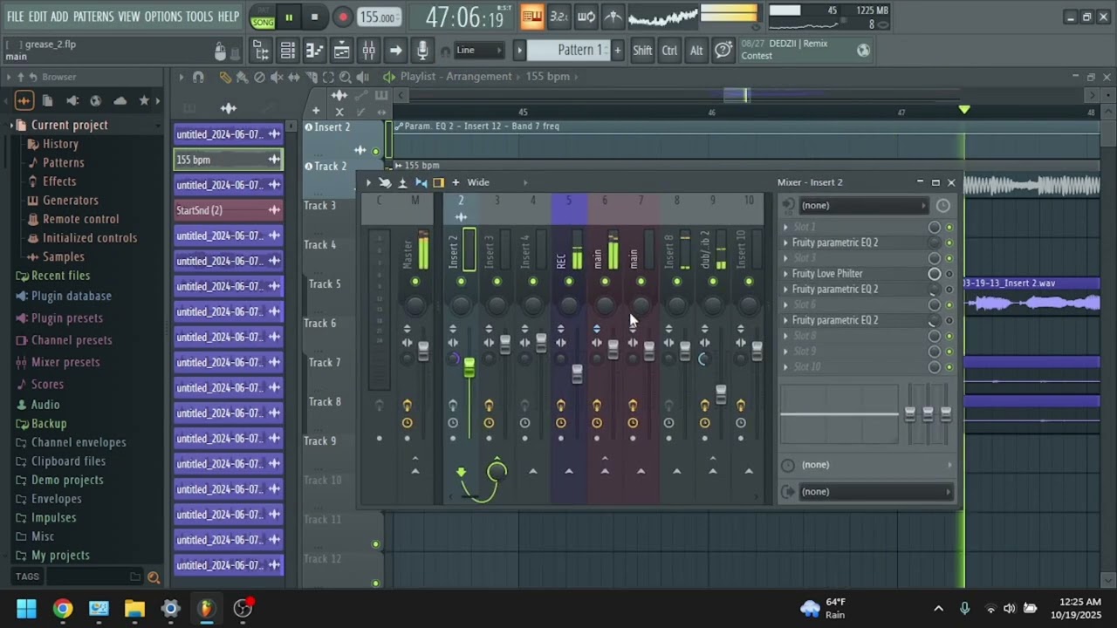Toggle mute dot on playlist Insert 2 track
1117x628 pixels.
pos(376,152)
